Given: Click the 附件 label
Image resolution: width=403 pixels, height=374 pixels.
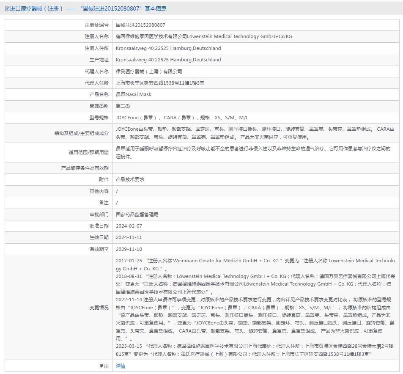Looking at the screenshot, I should coord(104,179).
